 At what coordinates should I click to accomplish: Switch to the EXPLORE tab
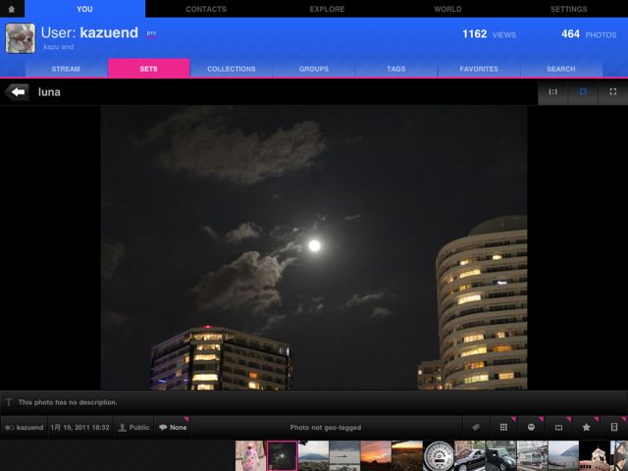tap(327, 9)
